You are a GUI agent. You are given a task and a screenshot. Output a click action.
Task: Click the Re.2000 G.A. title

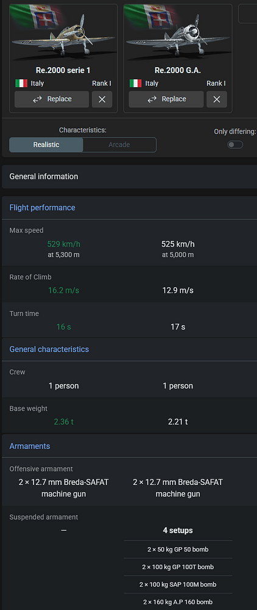click(x=178, y=70)
